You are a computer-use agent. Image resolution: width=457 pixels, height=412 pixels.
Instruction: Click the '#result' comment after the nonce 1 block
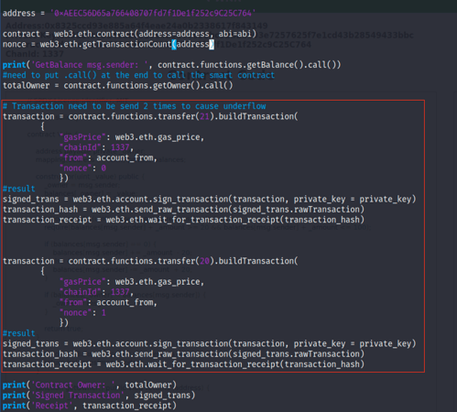point(19,333)
